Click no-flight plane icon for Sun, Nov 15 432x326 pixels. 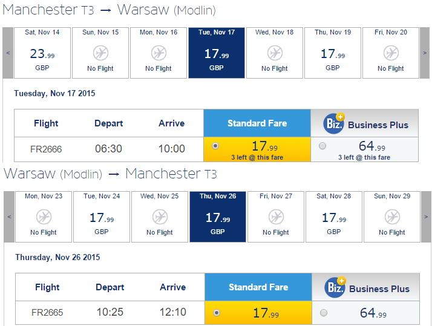[x=100, y=53]
